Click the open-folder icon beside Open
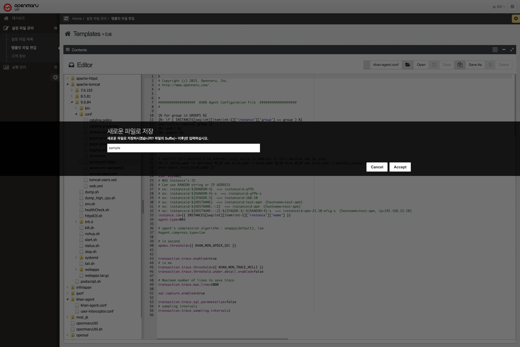This screenshot has height=347, width=520. pyautogui.click(x=408, y=65)
